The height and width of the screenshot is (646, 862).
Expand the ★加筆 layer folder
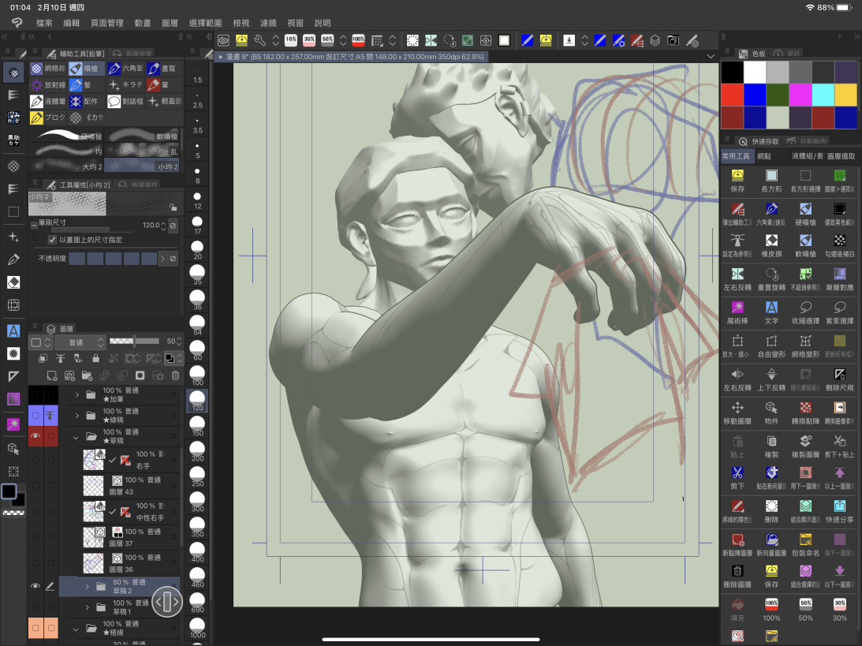tap(77, 394)
